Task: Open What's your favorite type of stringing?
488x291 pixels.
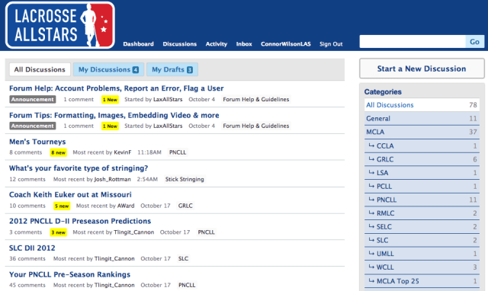Action: click(79, 168)
